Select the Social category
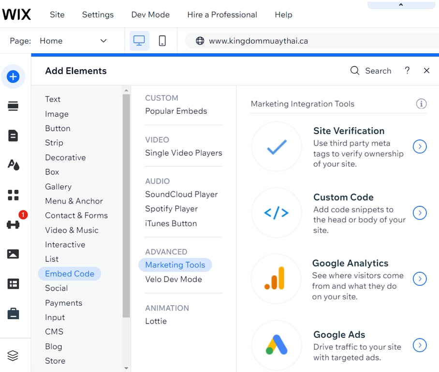This screenshot has width=439, height=372. (56, 288)
